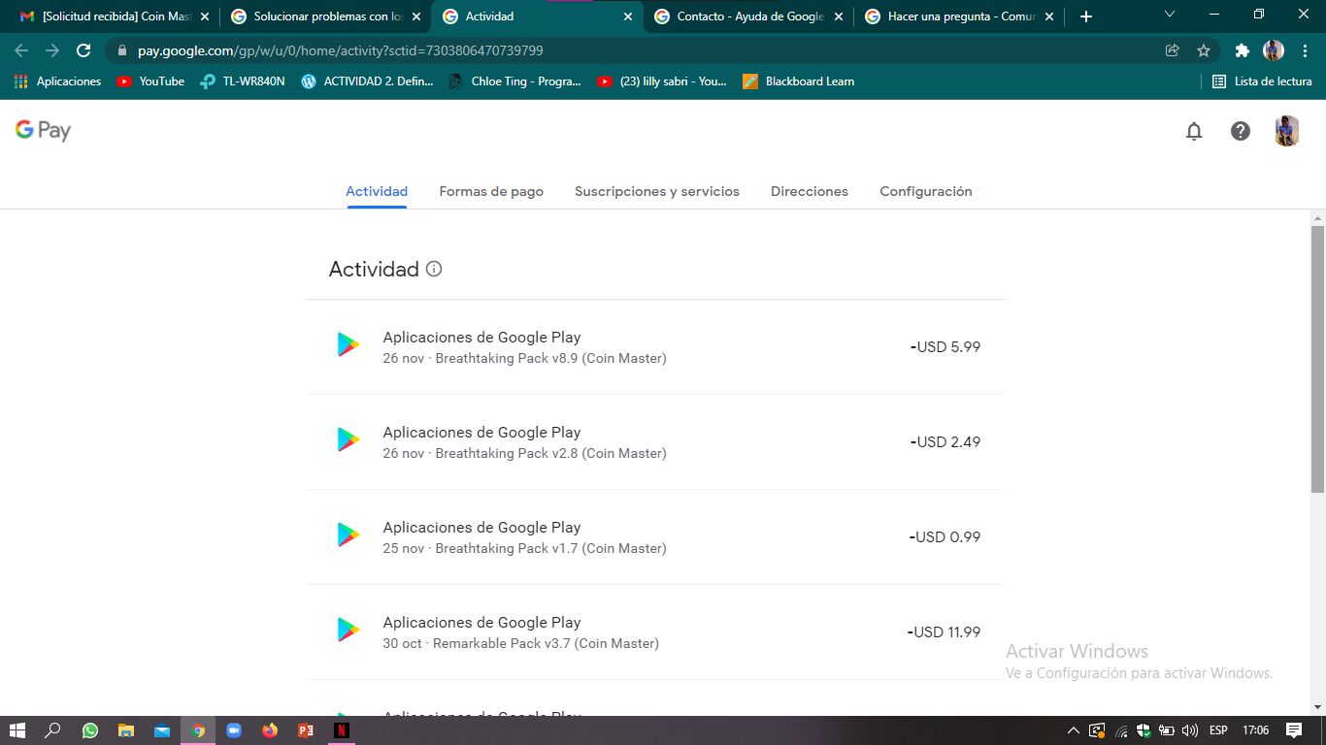Open Firefox from the taskbar
Image resolution: width=1326 pixels, height=745 pixels.
click(270, 730)
